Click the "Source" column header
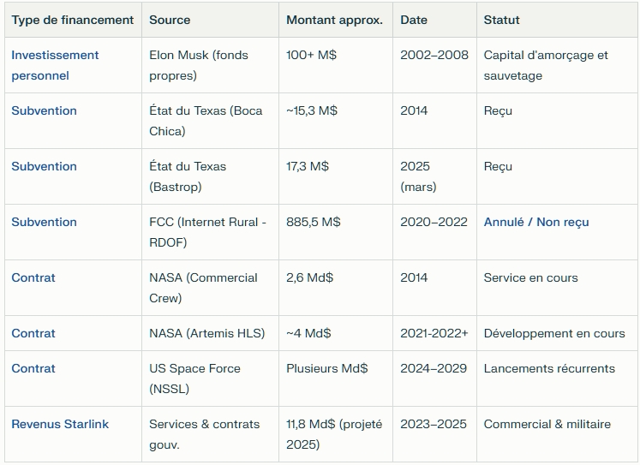The width and height of the screenshot is (640, 465). (x=170, y=20)
